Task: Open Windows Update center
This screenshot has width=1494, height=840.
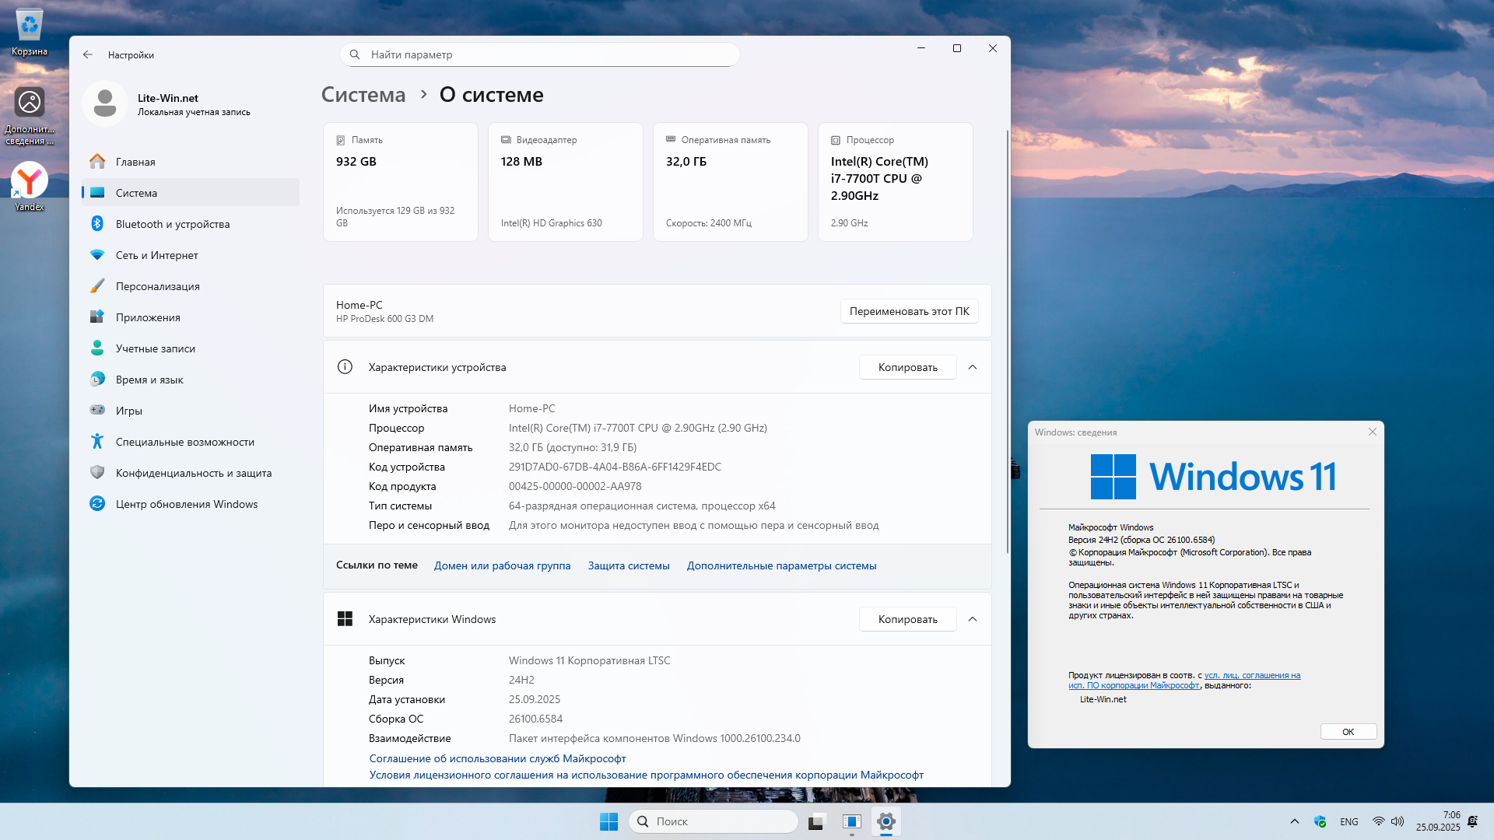Action: coord(186,504)
